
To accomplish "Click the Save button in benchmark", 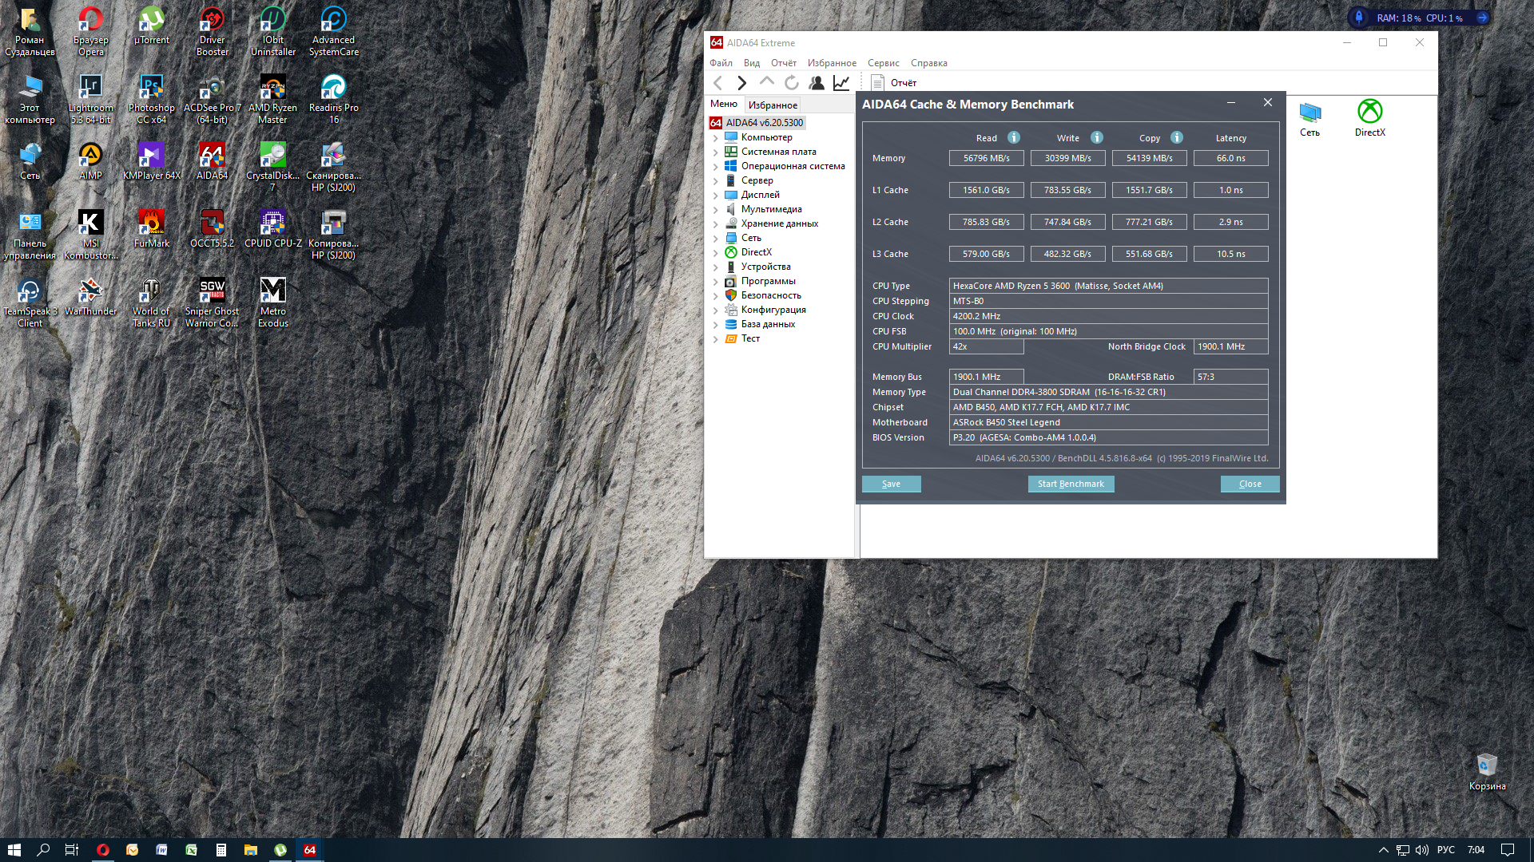I will click(891, 484).
